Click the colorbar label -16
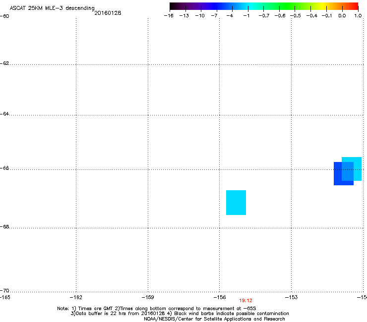This screenshot has width=367, height=322. tap(169, 16)
